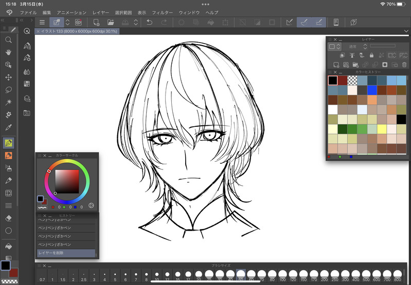Open the Sub Tool palette icon

point(27,46)
